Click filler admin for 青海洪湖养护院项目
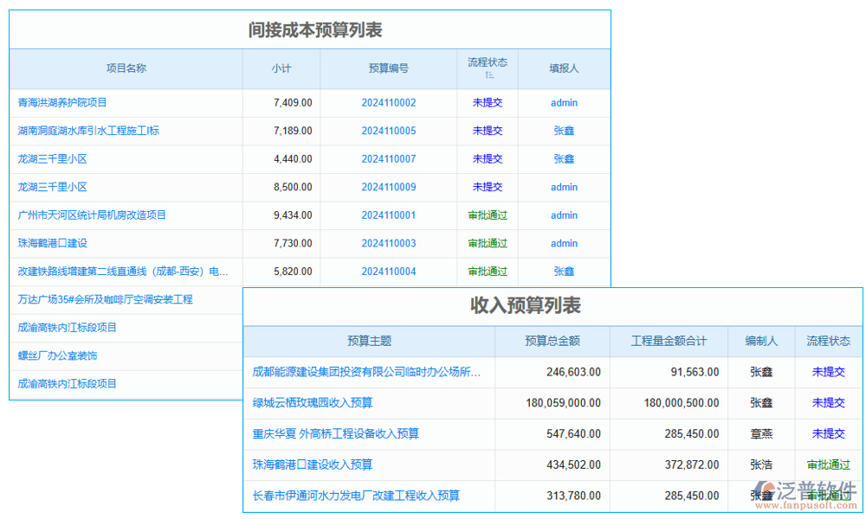Screen dimensions: 866x519 click(x=564, y=103)
